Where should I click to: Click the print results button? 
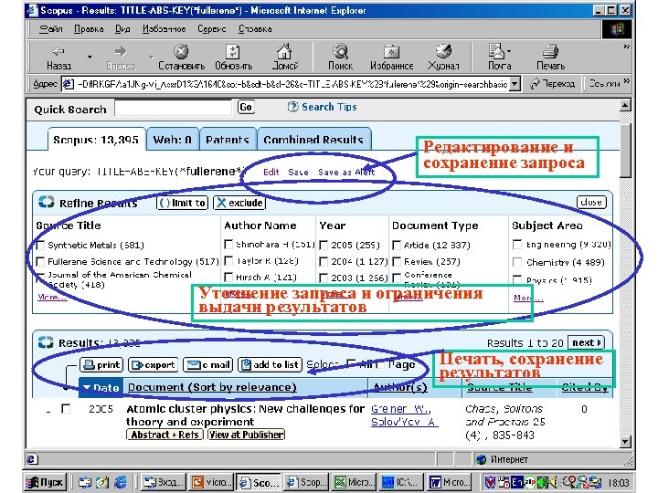[x=101, y=364]
